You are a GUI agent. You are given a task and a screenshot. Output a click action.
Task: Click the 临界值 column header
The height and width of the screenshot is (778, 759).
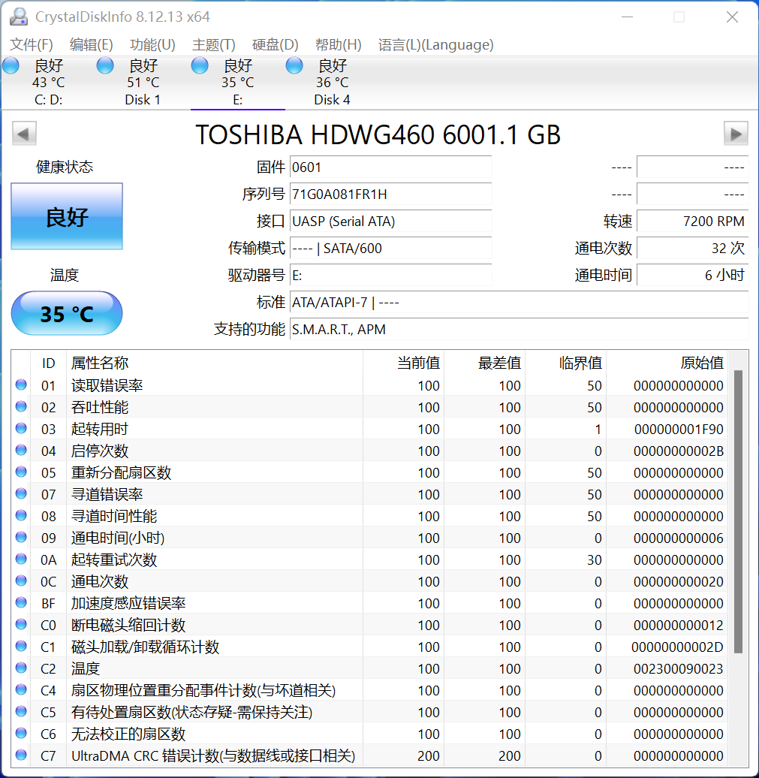565,363
